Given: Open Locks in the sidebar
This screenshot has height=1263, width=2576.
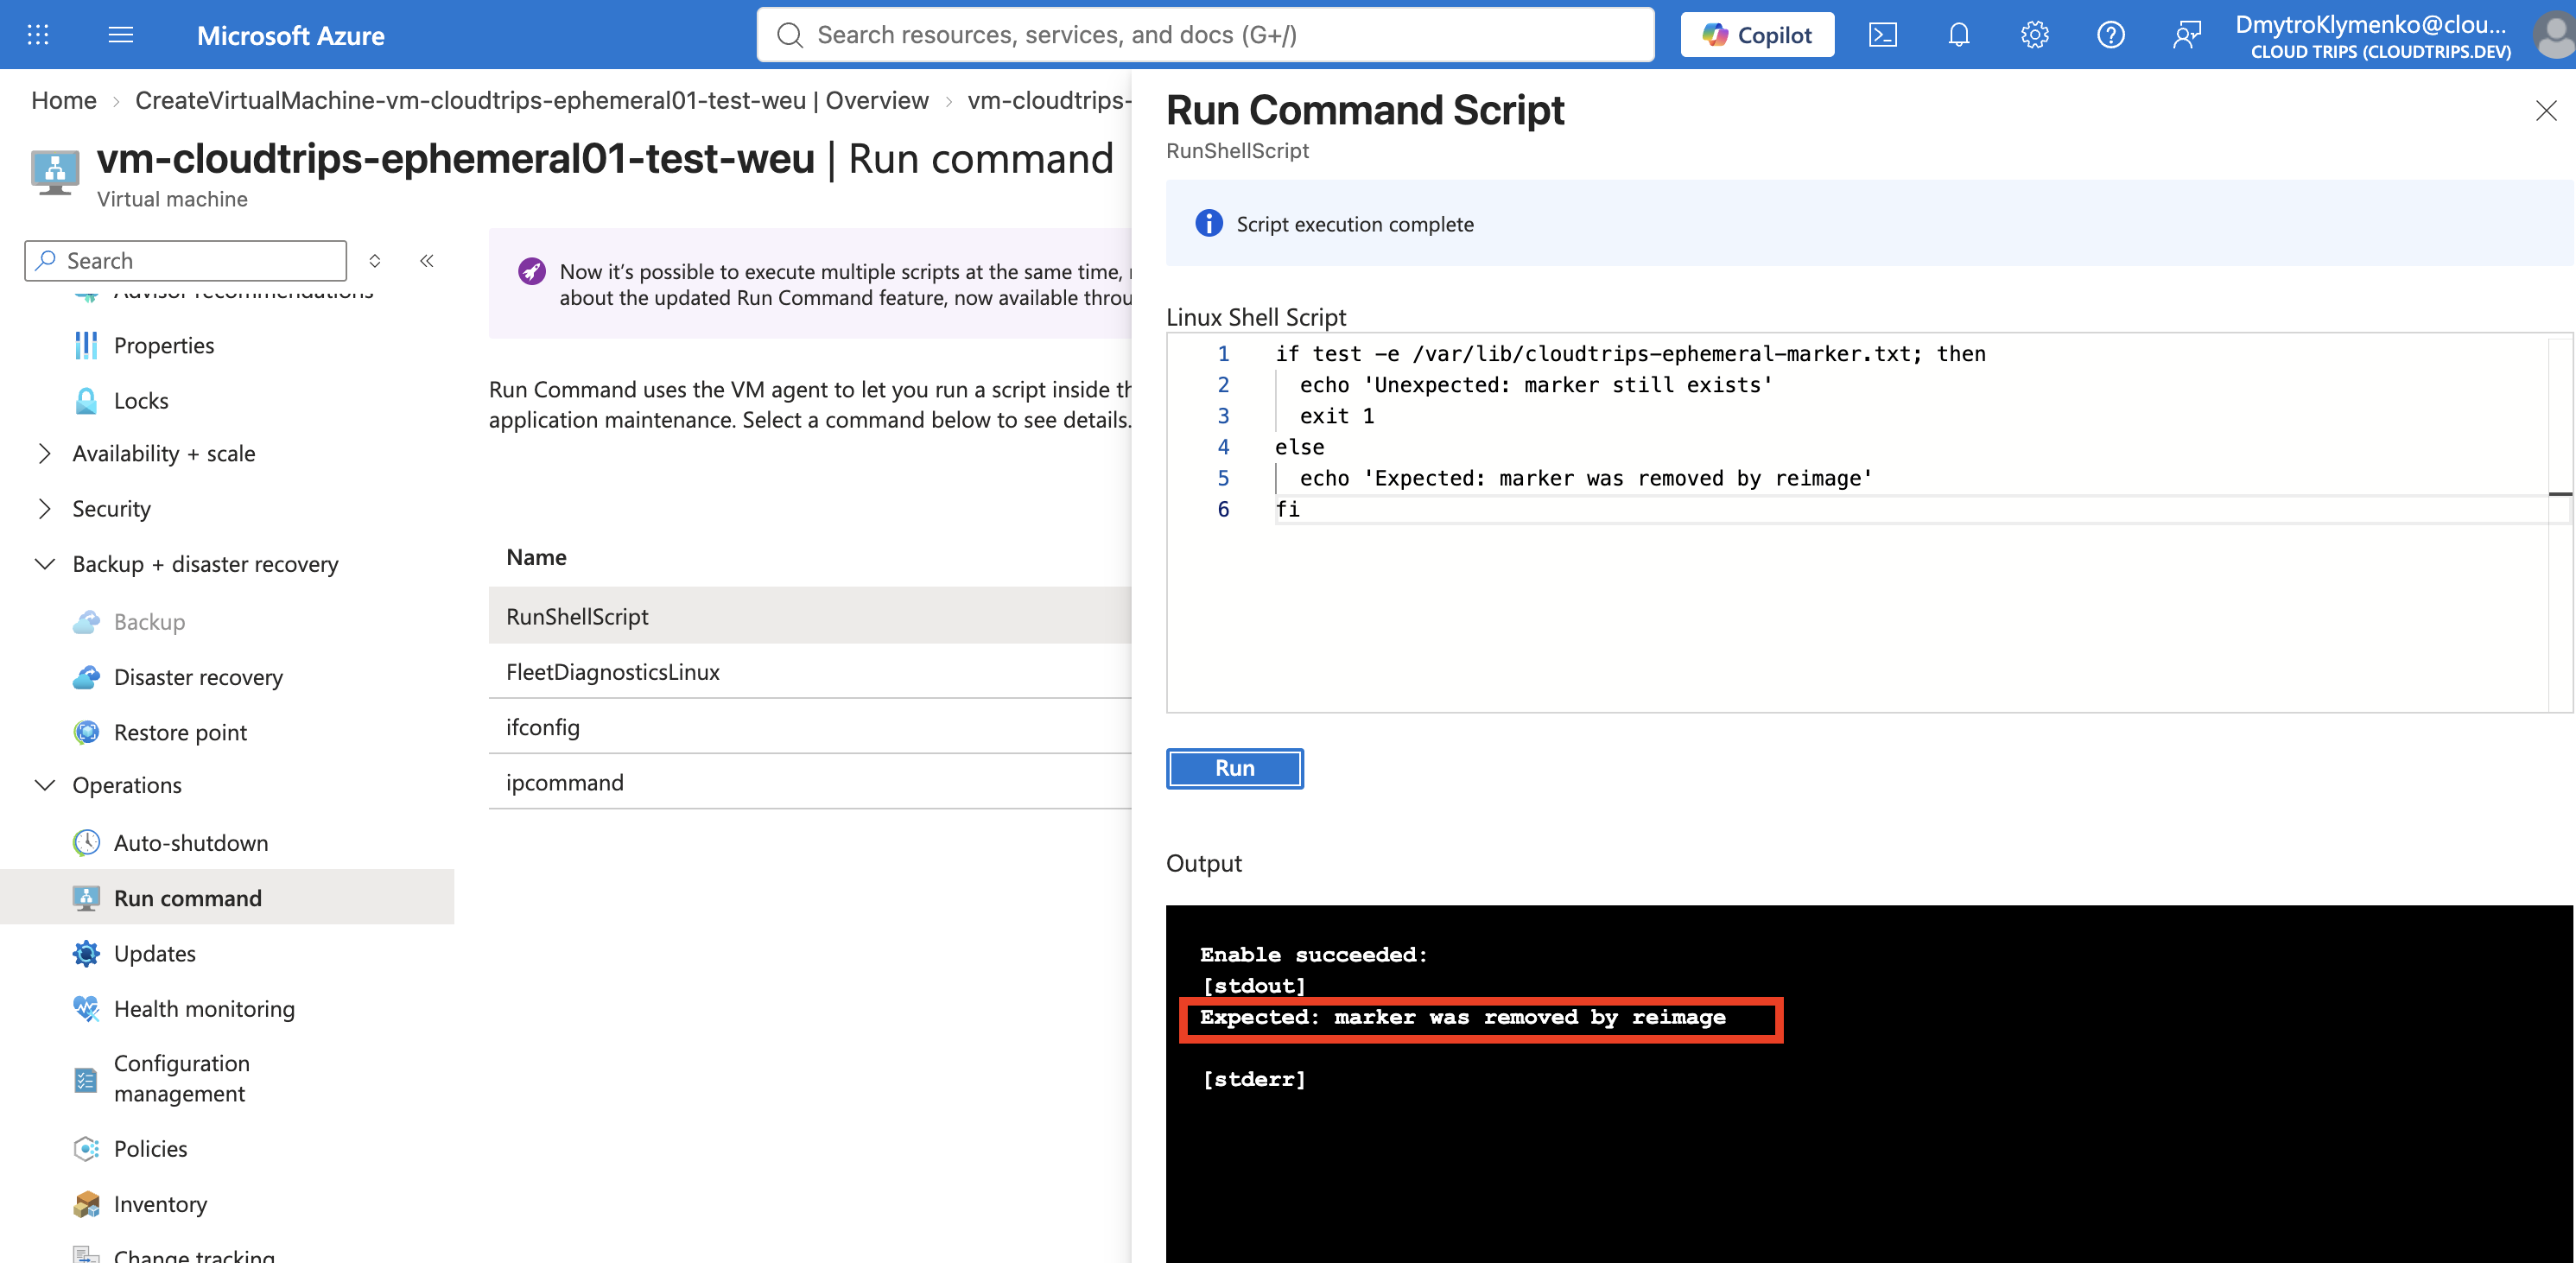Looking at the screenshot, I should (141, 400).
